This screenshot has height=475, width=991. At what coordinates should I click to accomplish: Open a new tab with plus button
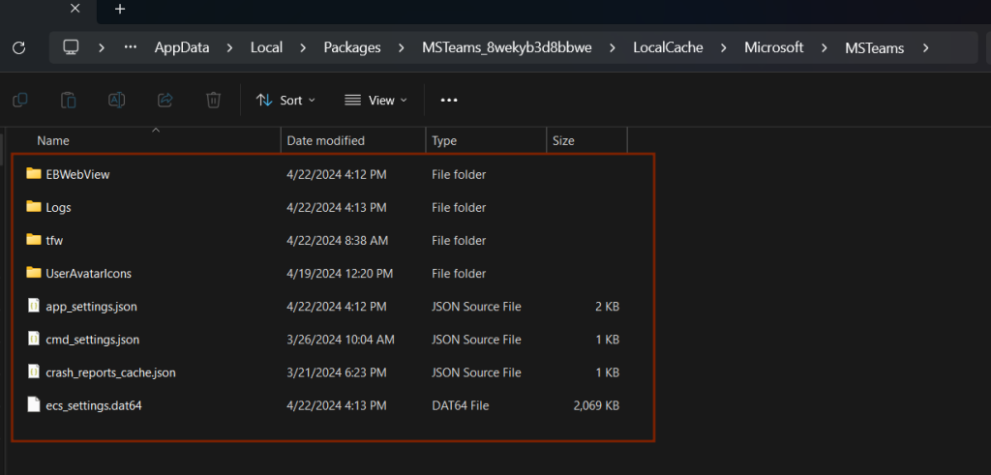(120, 9)
